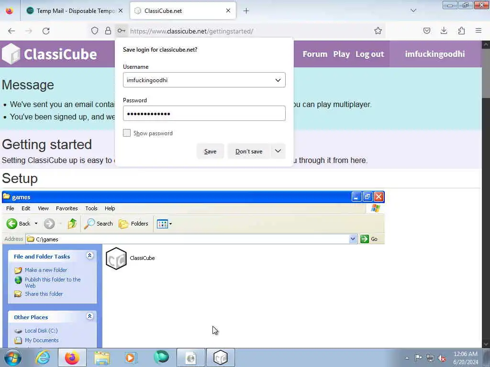490x367 pixels.
Task: Click Back arrow in games window
Action: [x=19, y=224]
